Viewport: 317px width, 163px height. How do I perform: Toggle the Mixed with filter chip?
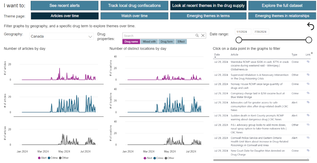tap(149, 42)
